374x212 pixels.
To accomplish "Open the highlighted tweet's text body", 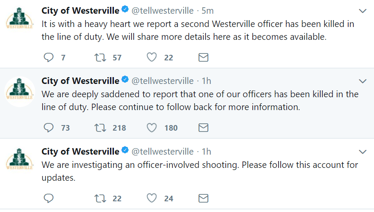I will 200,101.
